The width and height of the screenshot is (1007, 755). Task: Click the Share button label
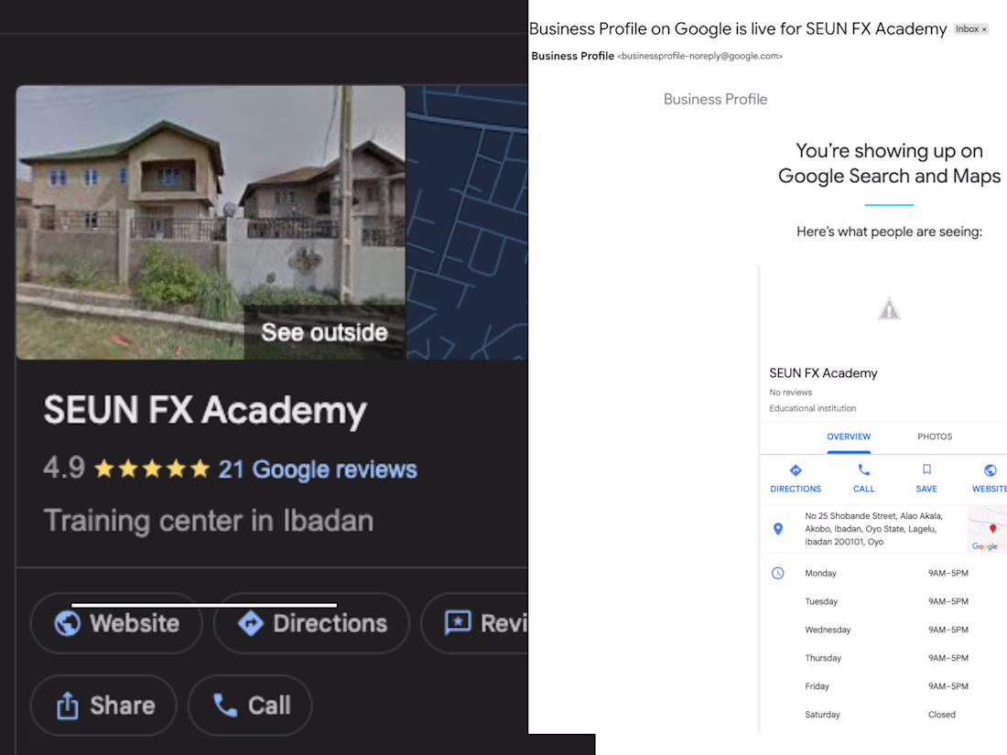coord(122,705)
